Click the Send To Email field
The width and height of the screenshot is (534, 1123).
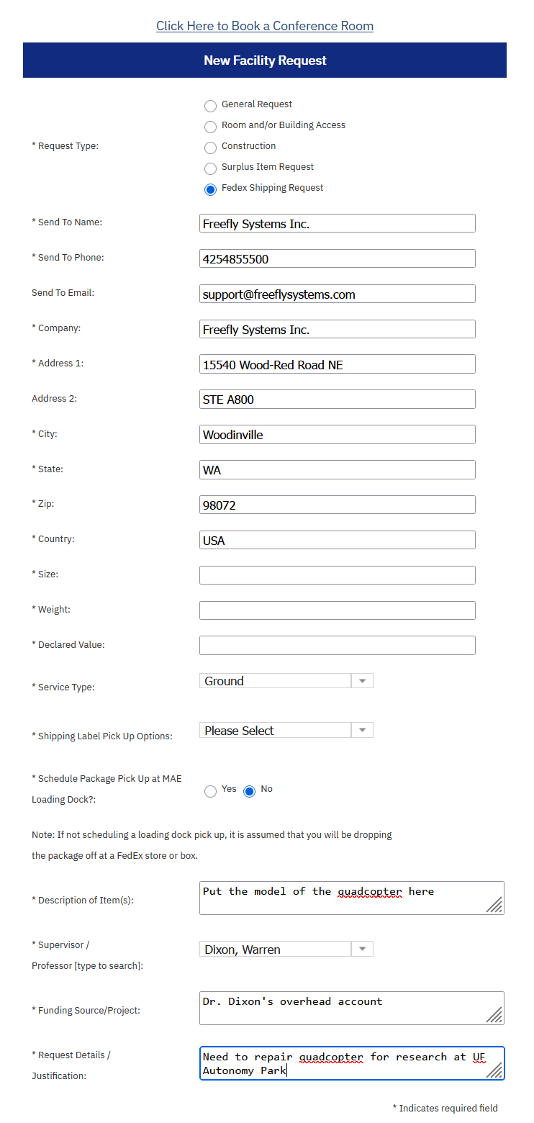[338, 294]
